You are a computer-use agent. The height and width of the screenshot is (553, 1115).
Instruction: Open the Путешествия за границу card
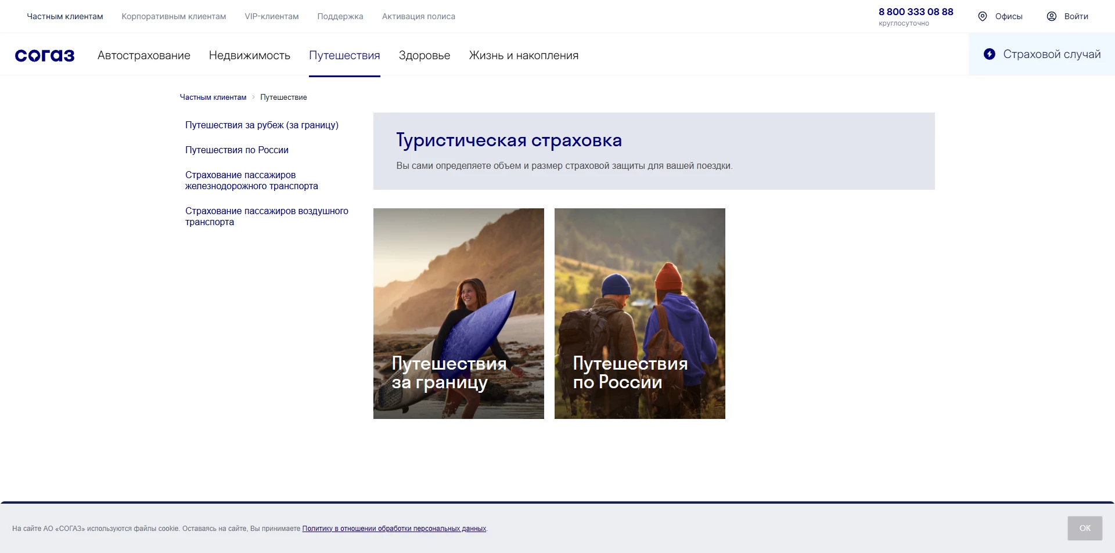[458, 313]
